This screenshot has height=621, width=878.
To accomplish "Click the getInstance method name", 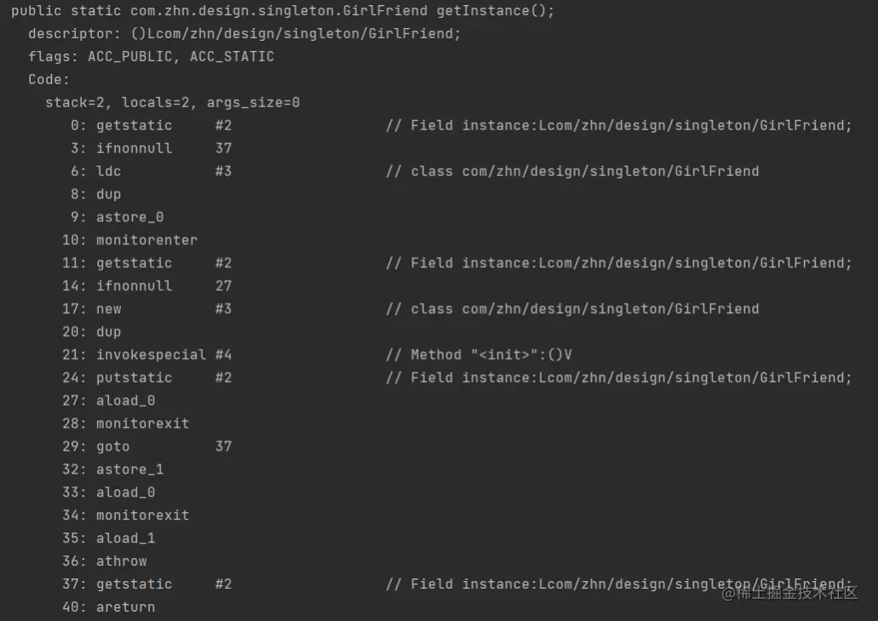I will tap(483, 11).
